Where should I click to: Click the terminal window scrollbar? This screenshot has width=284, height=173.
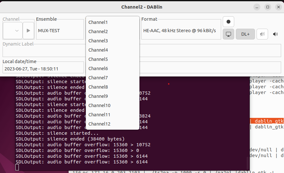pos(248,162)
